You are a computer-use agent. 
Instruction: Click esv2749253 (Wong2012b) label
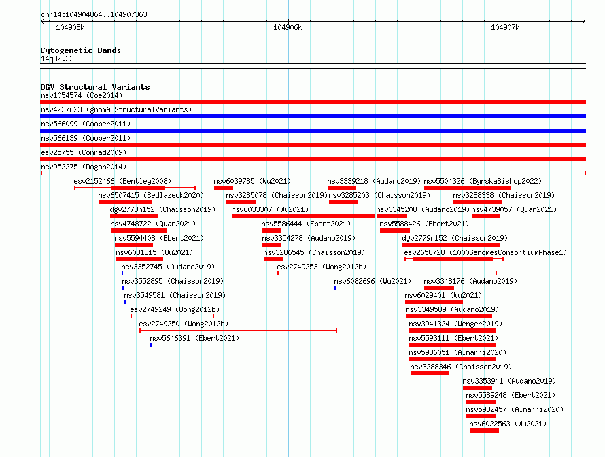[322, 267]
